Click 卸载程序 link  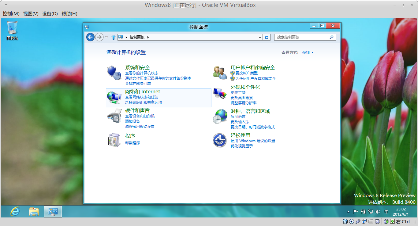(x=132, y=143)
